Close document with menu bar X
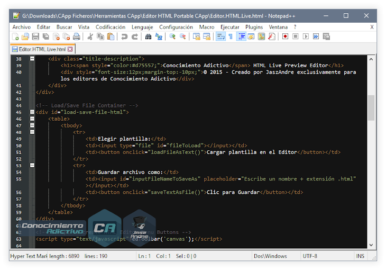Image resolution: width=386 pixels, height=270 pixels. 372,27
